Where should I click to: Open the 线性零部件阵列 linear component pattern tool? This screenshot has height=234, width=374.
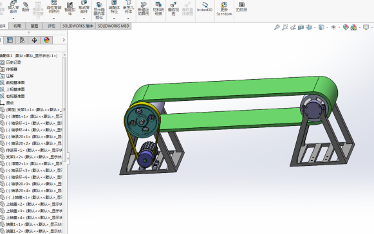click(x=54, y=7)
